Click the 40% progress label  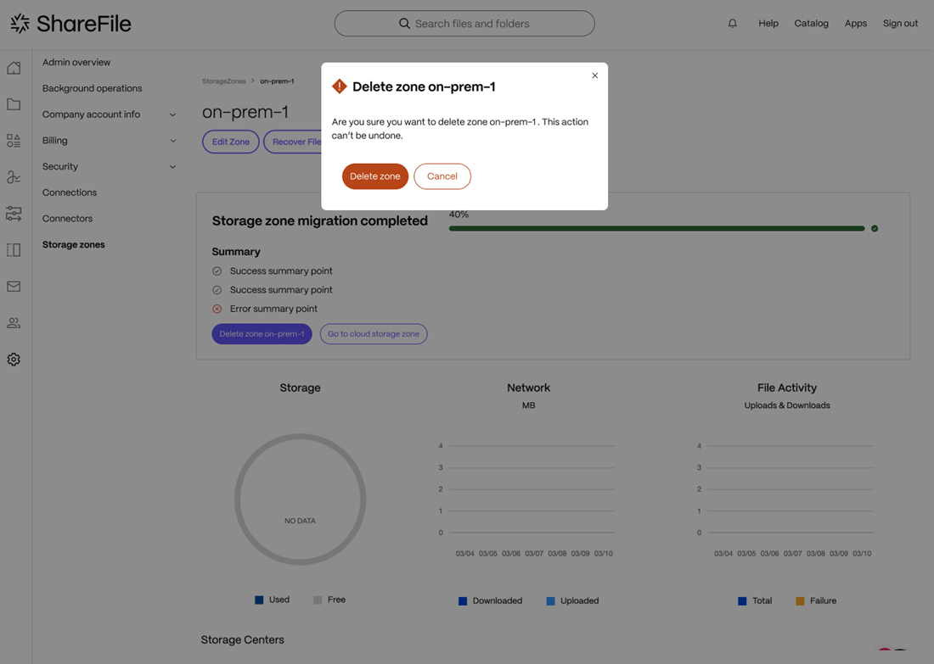coord(459,215)
